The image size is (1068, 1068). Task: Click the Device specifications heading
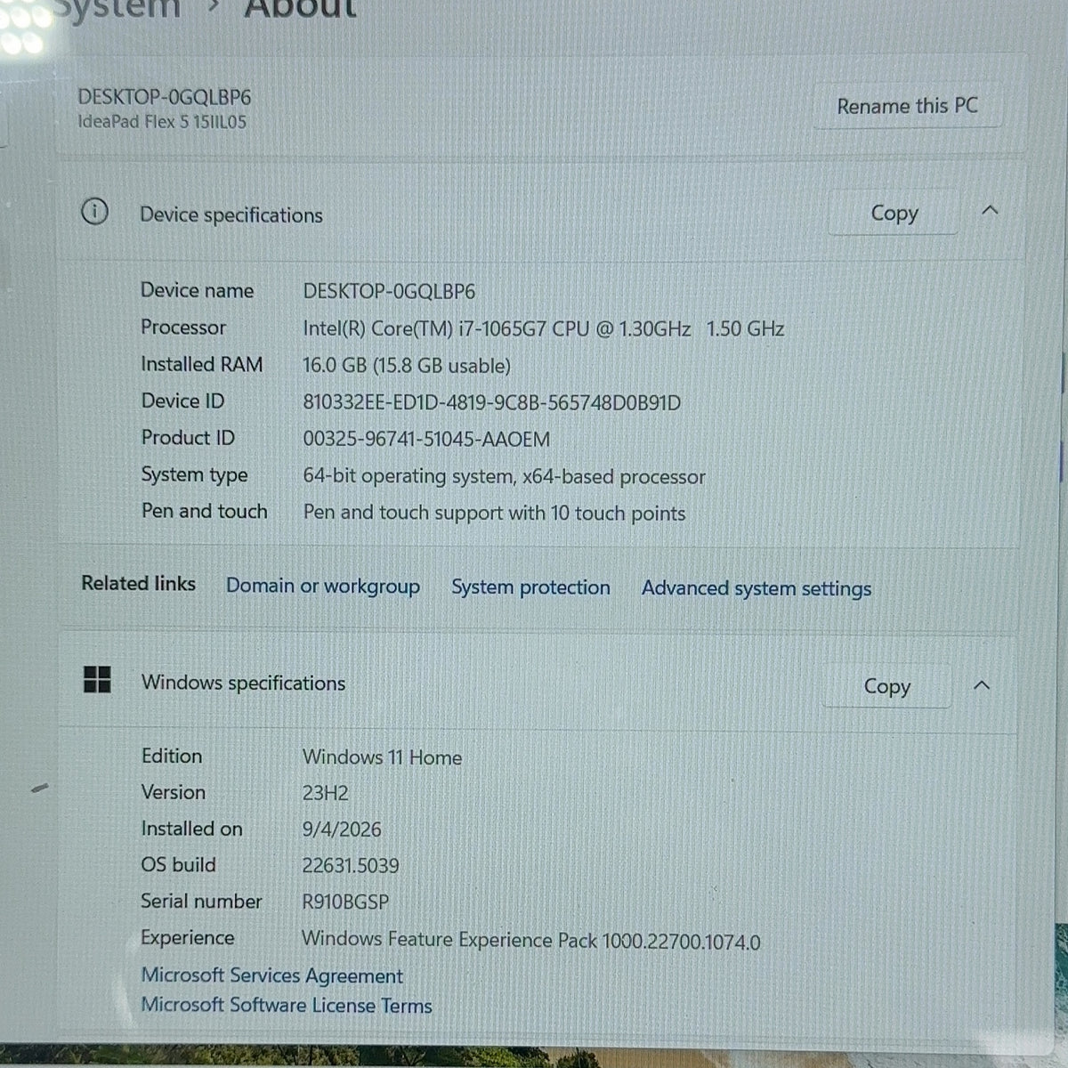231,214
